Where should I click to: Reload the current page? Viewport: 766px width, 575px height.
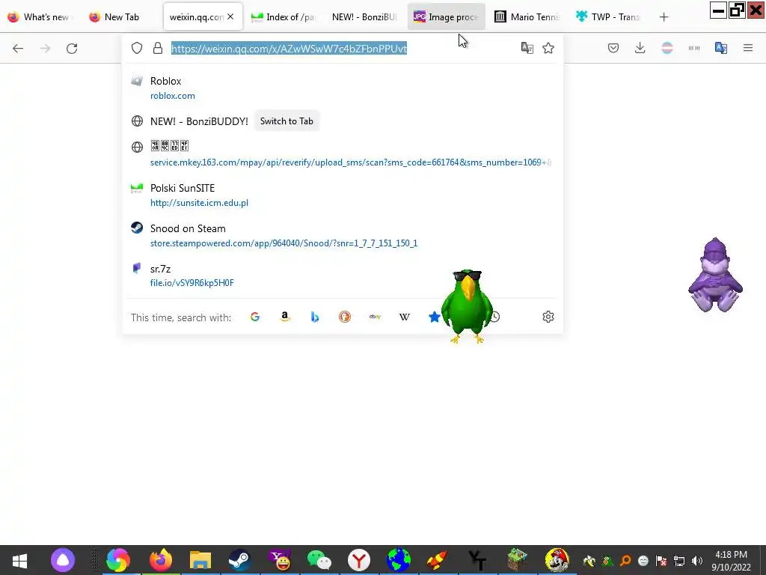[72, 49]
